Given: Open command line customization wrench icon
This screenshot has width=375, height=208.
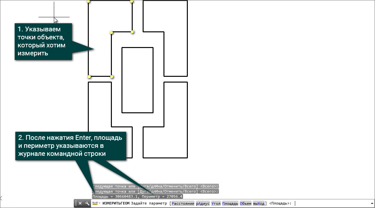Looking at the screenshot, I should [87, 203].
